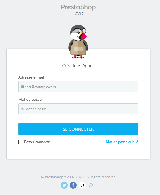Click the puffin mascot image
The image size is (160, 195).
pos(78,41)
